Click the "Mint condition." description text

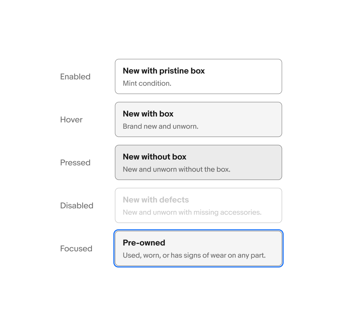(147, 83)
